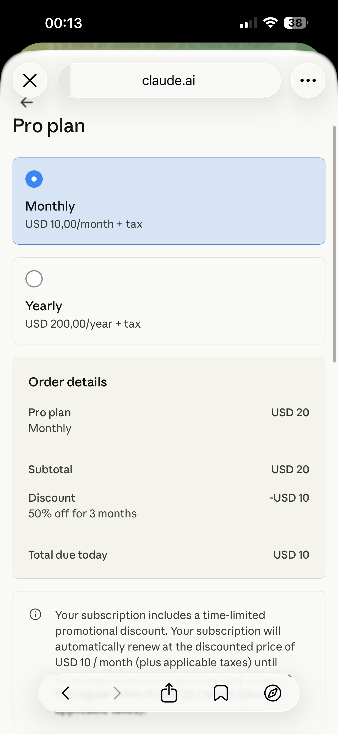
Task: Open the three-dot more options menu
Action: (x=308, y=80)
